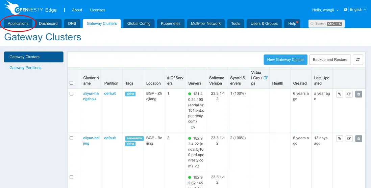Focus the Search input field
The height and width of the screenshot is (188, 371).
click(326, 24)
